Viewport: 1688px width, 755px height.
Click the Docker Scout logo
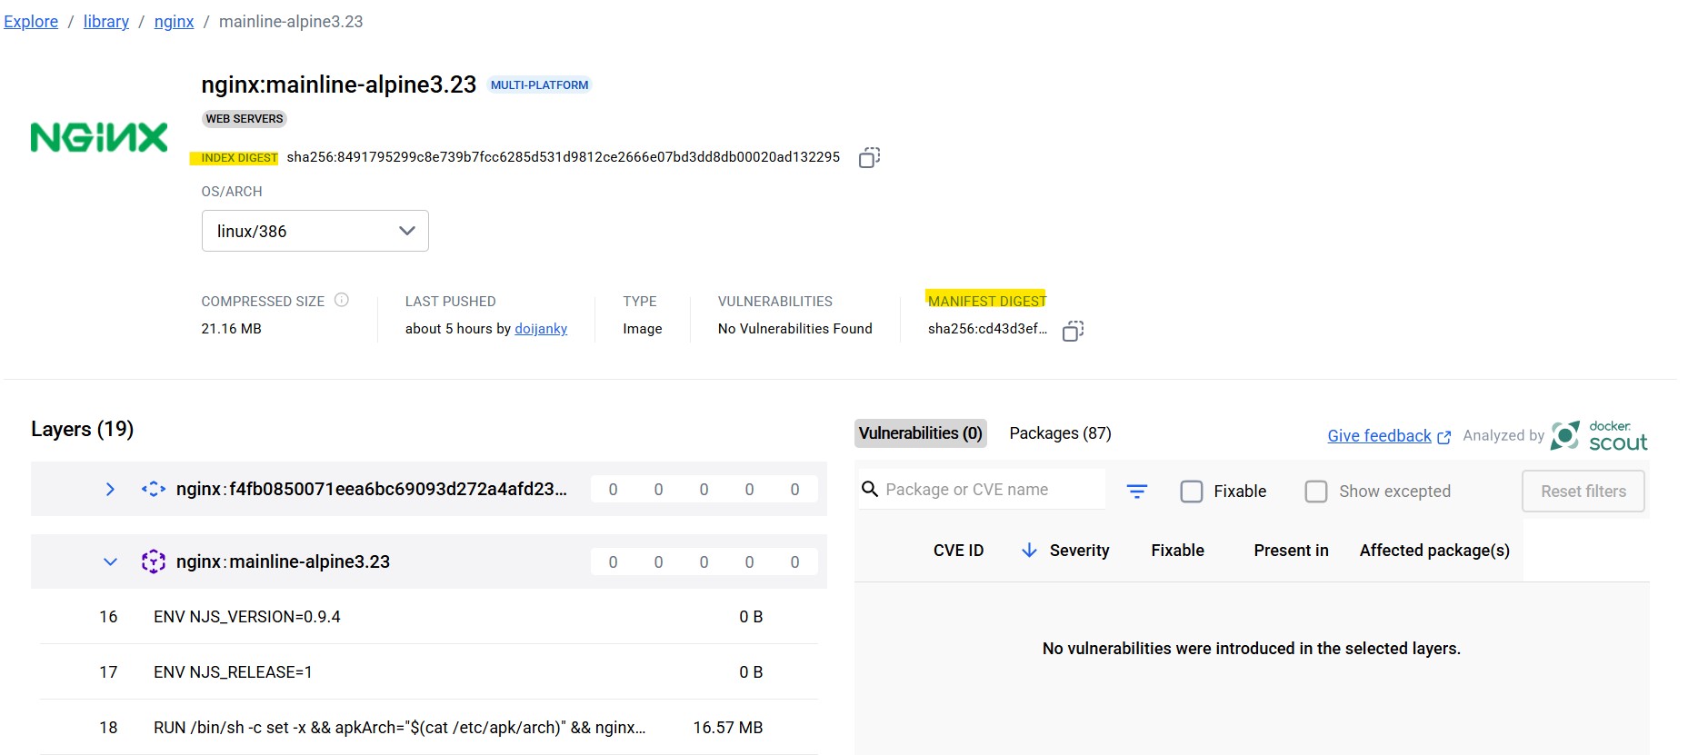click(1599, 436)
